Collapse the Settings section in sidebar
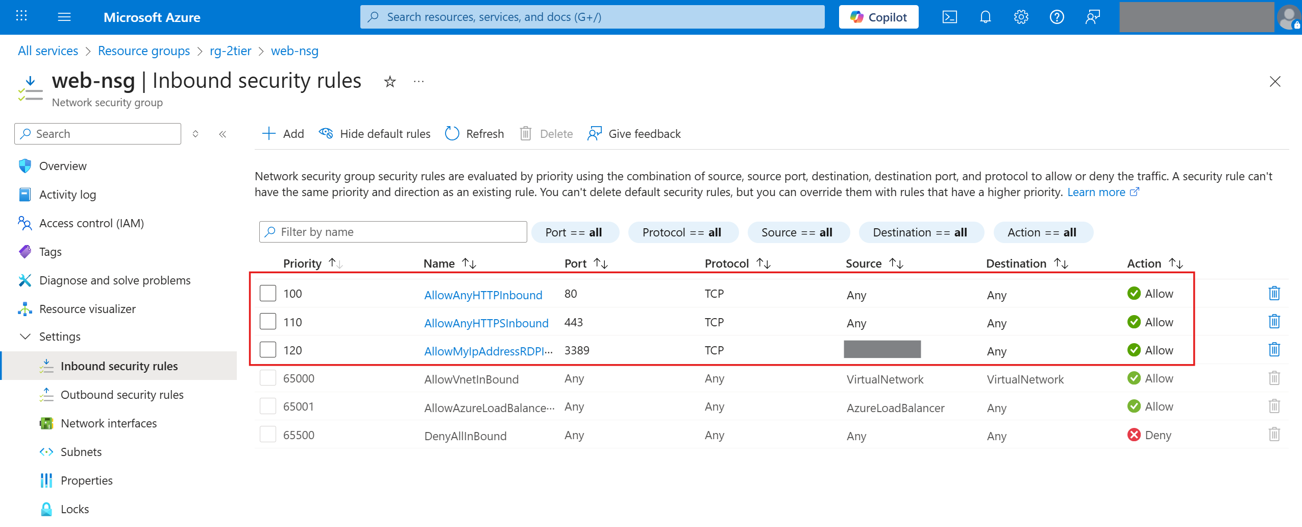The image size is (1302, 527). tap(25, 337)
